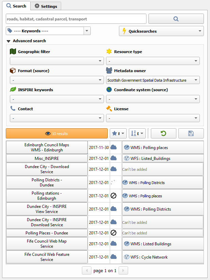The width and height of the screenshot is (210, 280).
Task: Go to the next results page
Action: 123,270
